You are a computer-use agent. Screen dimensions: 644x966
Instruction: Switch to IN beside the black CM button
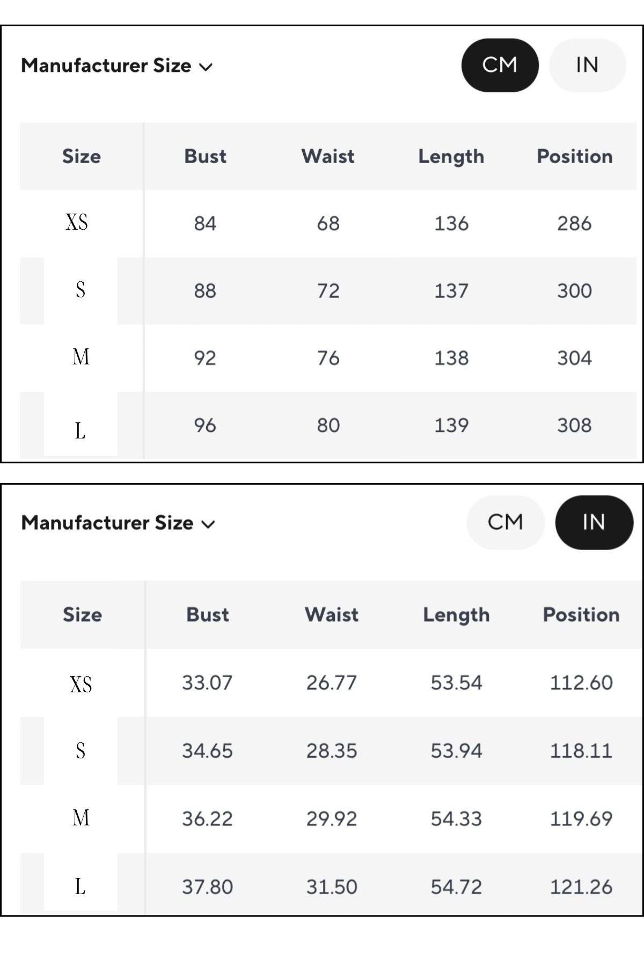tap(587, 65)
